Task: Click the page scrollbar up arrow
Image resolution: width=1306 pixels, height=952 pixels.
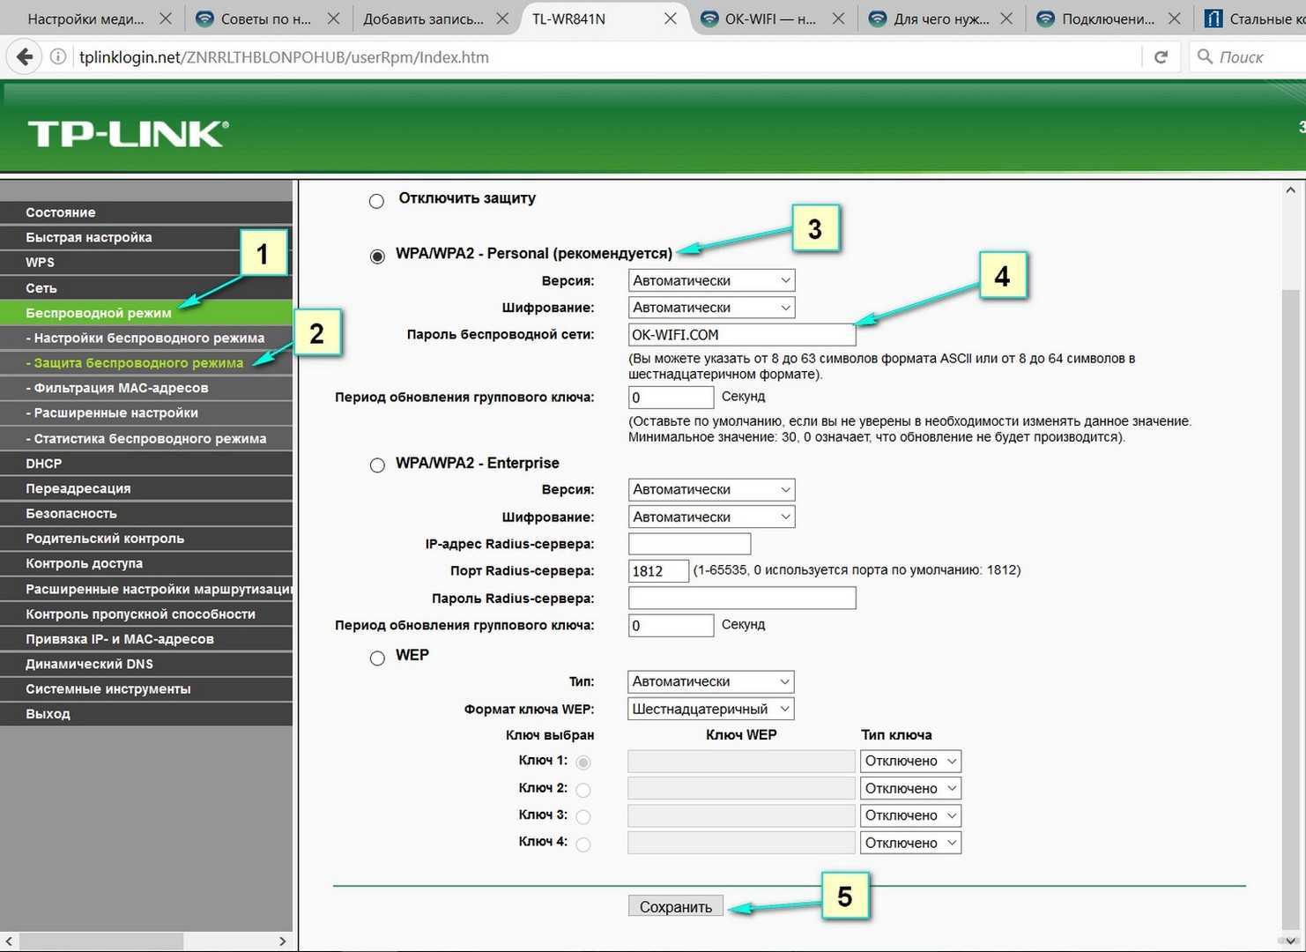Action: point(1290,190)
